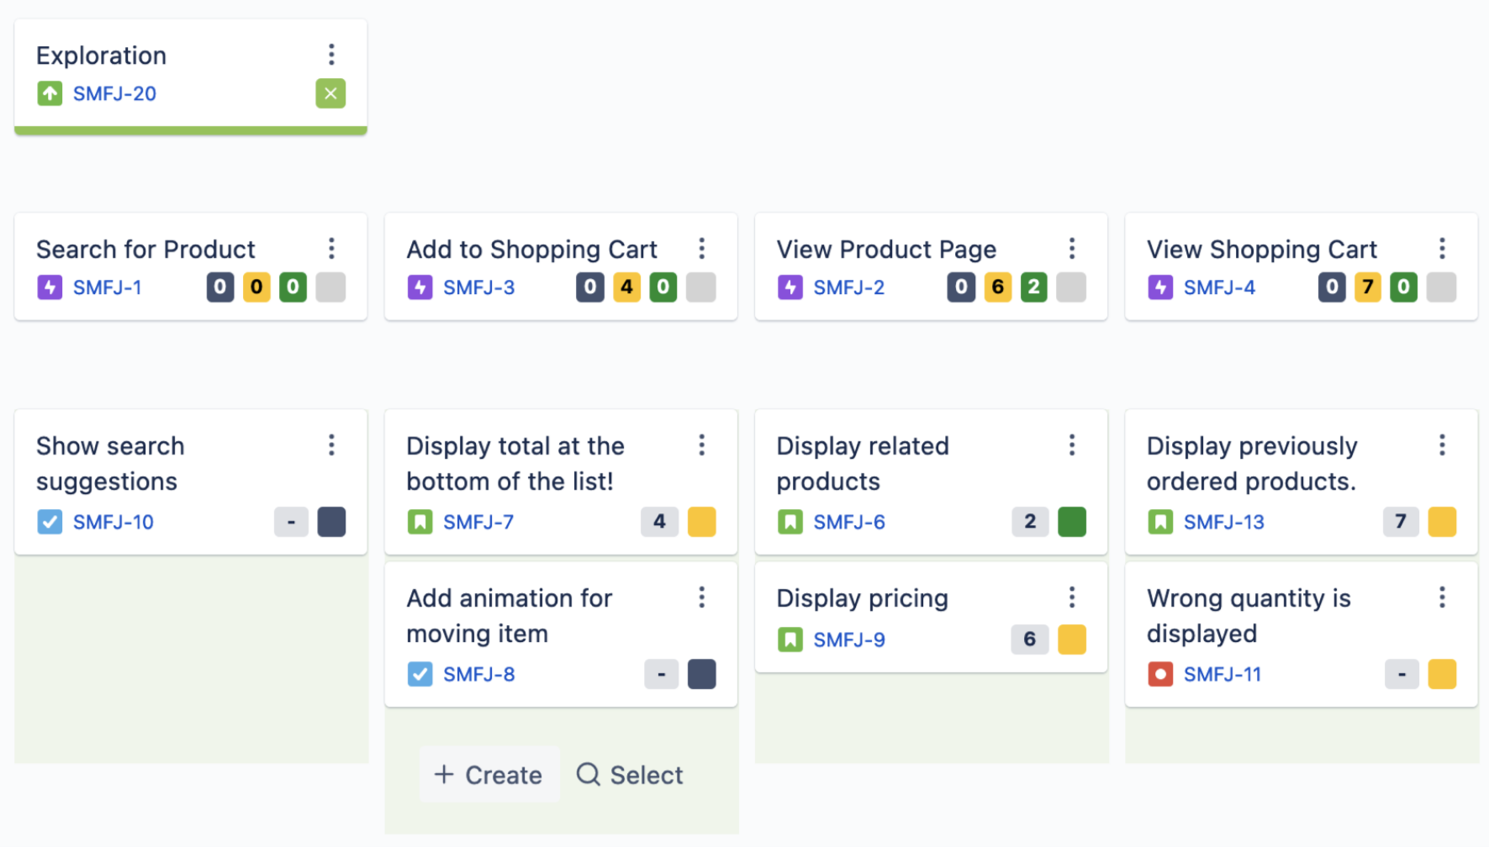Open the Display pricing card options menu
Image resolution: width=1489 pixels, height=847 pixels.
pyautogui.click(x=1072, y=597)
